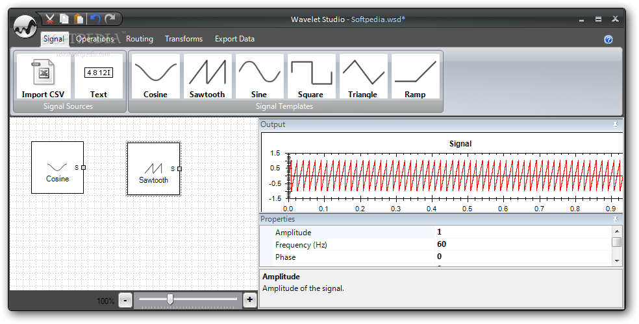Screen dimensions: 639x324
Task: Click the Frequency (Hz) value field
Action: tap(523, 244)
